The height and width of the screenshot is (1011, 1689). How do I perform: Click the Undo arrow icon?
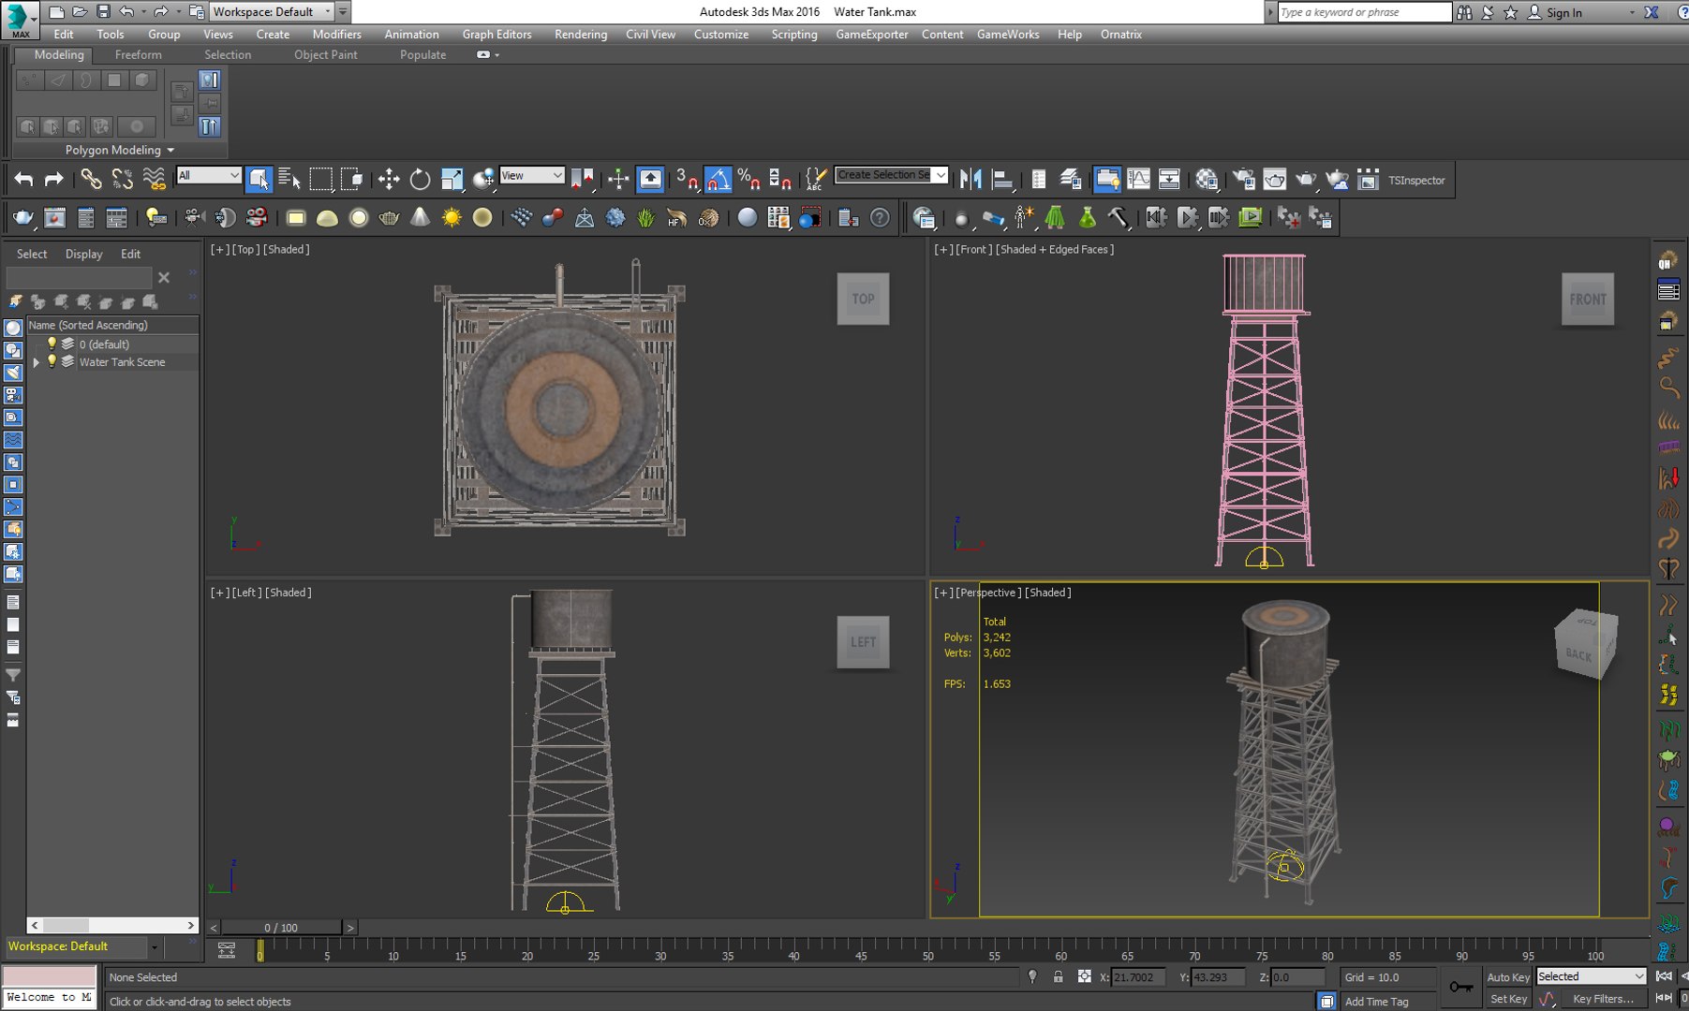[23, 179]
